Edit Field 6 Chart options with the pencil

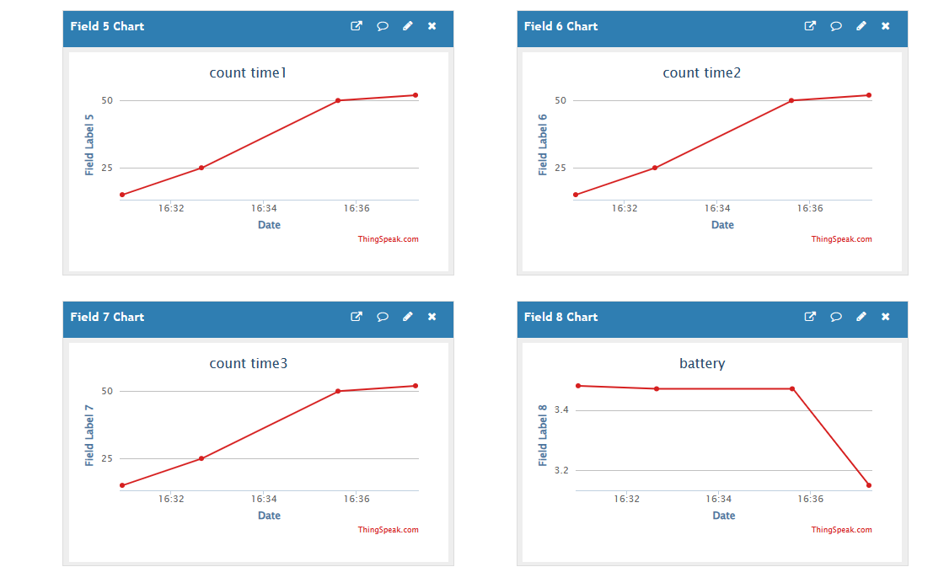point(861,26)
